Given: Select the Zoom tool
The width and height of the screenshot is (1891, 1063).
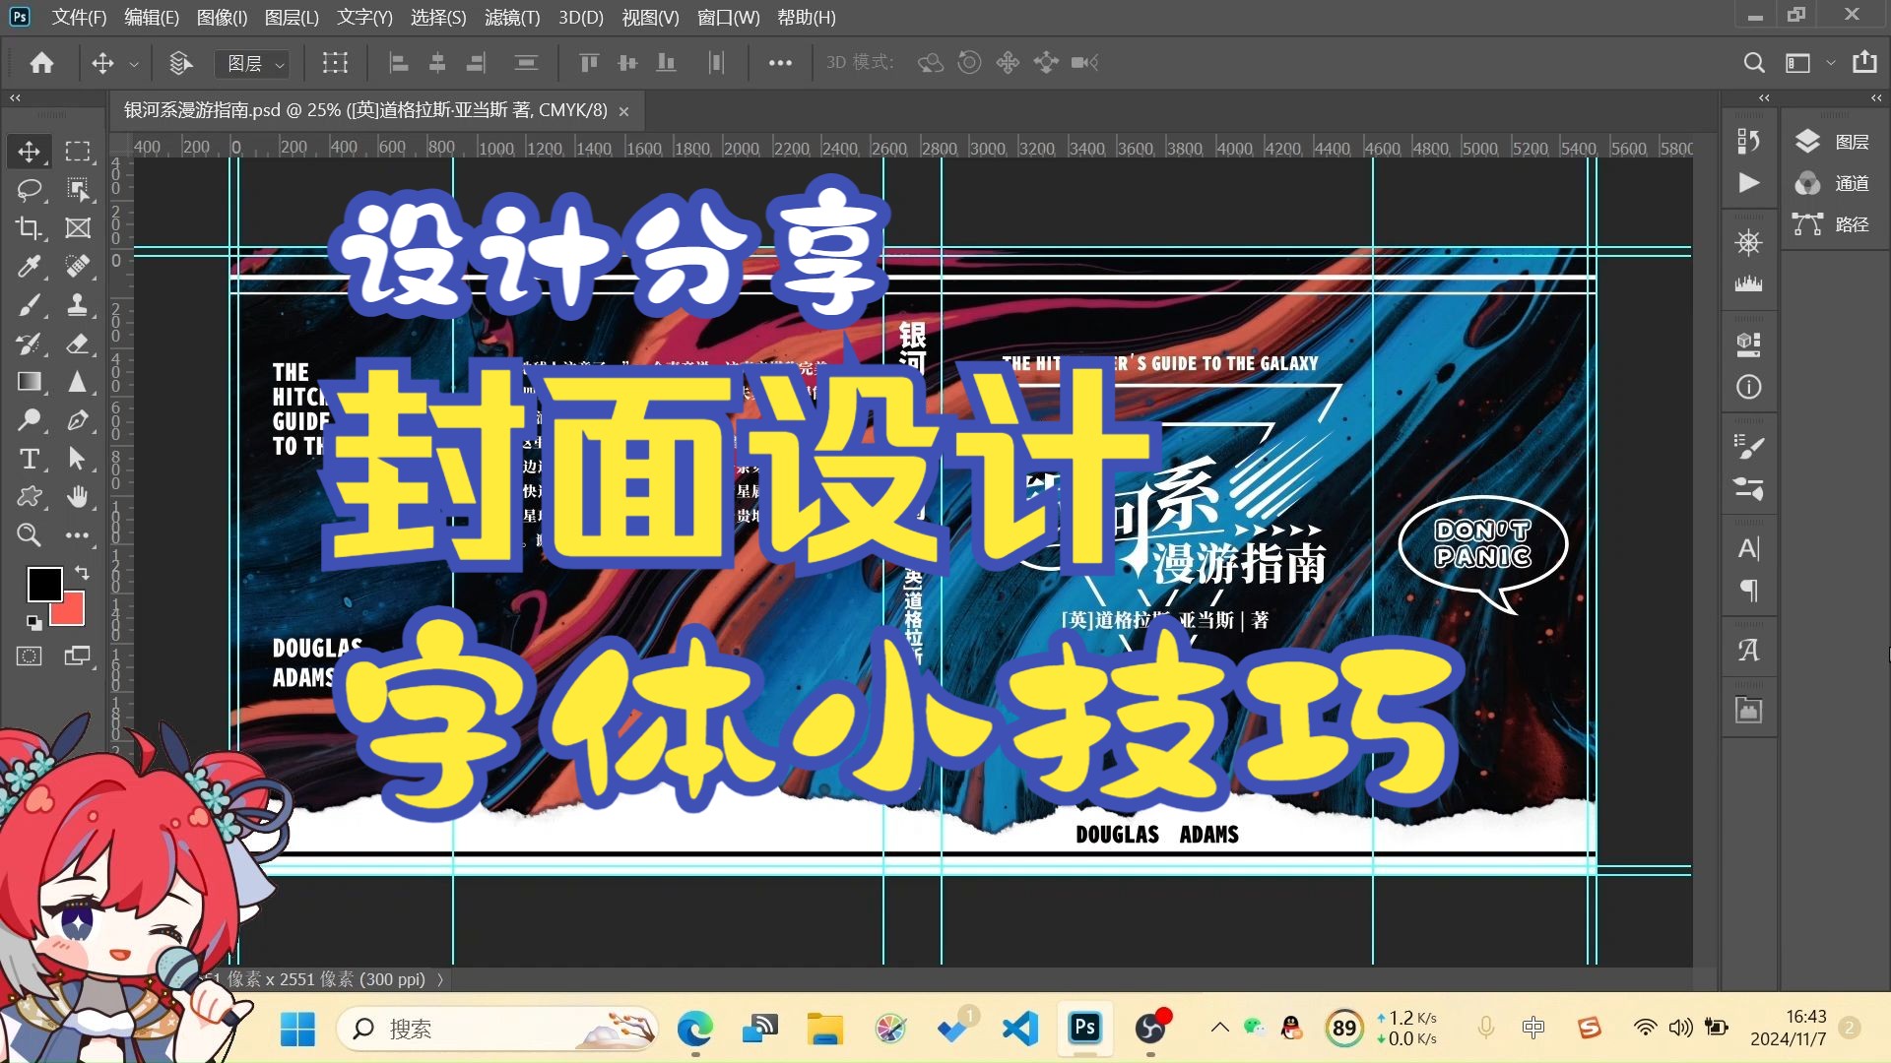Looking at the screenshot, I should click(29, 535).
